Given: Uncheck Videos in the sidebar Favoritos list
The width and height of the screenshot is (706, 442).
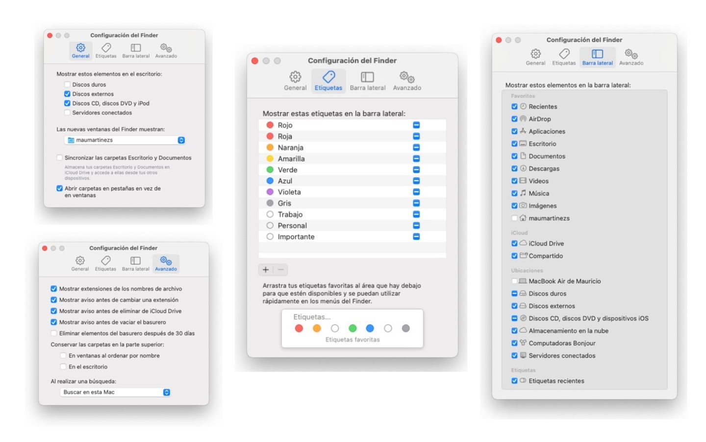Looking at the screenshot, I should 514,181.
